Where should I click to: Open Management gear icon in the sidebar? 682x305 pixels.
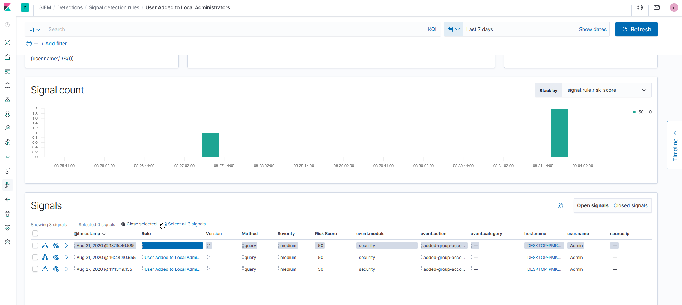click(8, 242)
